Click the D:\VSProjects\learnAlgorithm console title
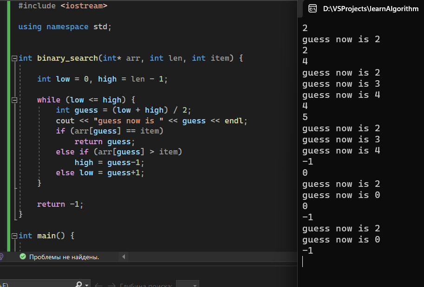 371,9
